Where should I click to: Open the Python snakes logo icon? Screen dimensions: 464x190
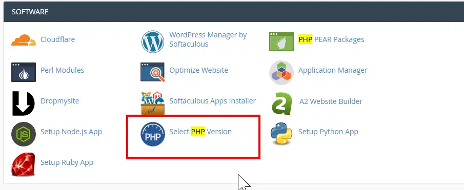(x=281, y=134)
